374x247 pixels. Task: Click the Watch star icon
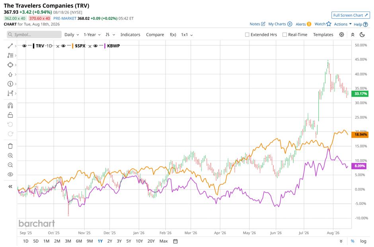click(329, 24)
